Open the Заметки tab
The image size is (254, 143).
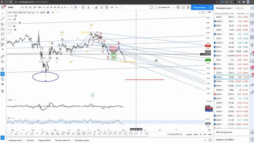tap(31, 140)
